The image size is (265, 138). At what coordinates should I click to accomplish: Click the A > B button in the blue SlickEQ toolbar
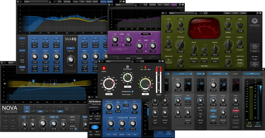60,2
